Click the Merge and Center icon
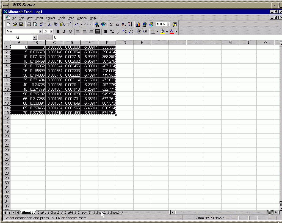Screen dimensions: 282x223 97,32
